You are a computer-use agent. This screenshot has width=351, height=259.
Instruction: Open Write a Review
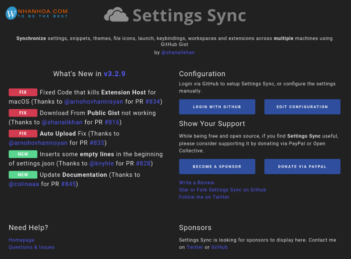tap(195, 183)
